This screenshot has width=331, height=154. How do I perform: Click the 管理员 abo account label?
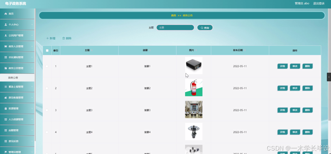pyautogui.click(x=302, y=3)
